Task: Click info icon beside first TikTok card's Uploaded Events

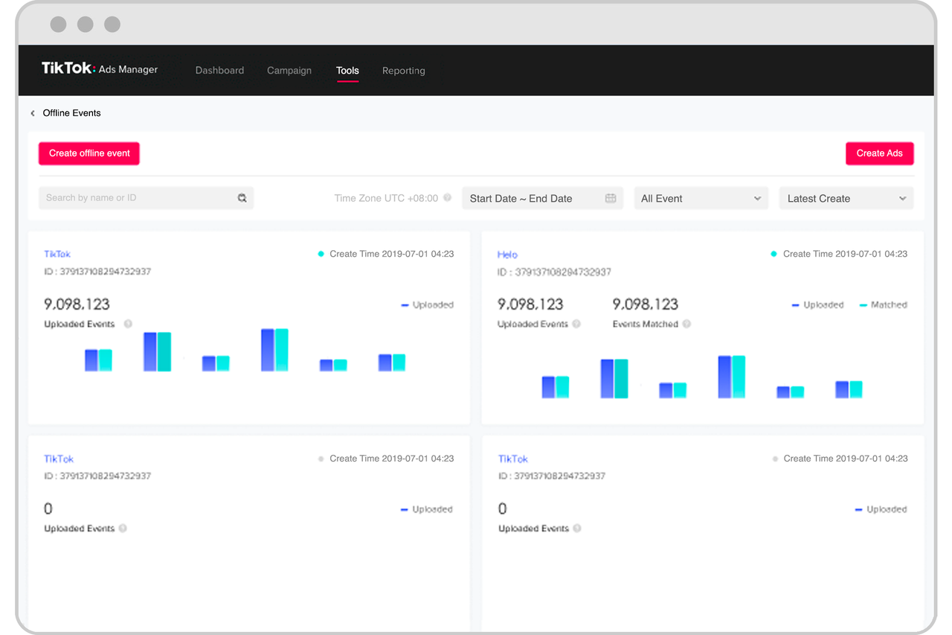Action: [128, 324]
